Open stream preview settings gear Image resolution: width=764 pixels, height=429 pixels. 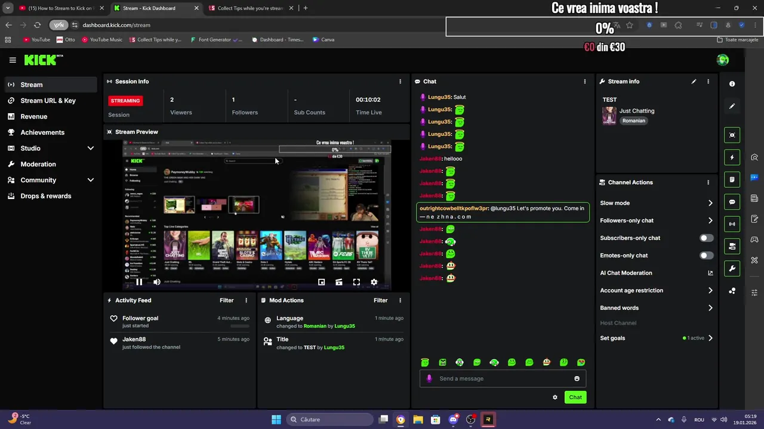coord(374,282)
